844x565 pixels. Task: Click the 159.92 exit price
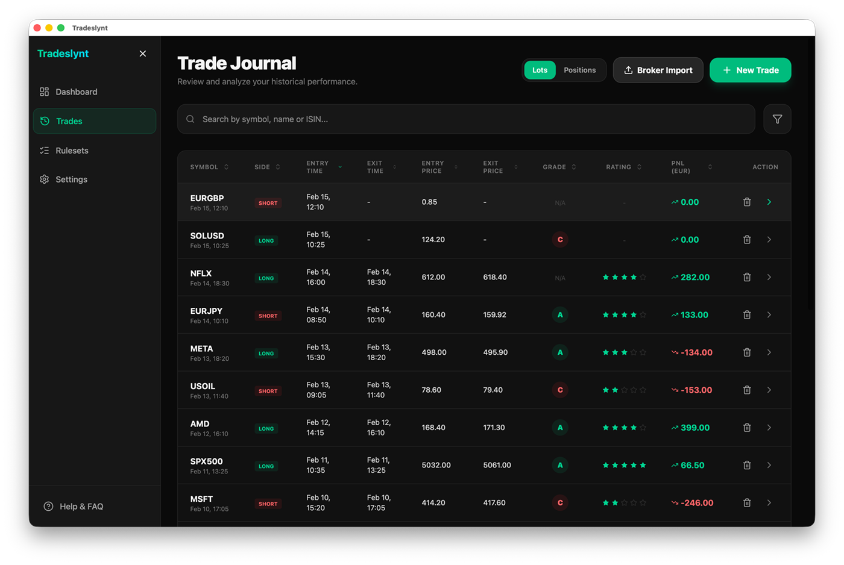[x=495, y=315]
